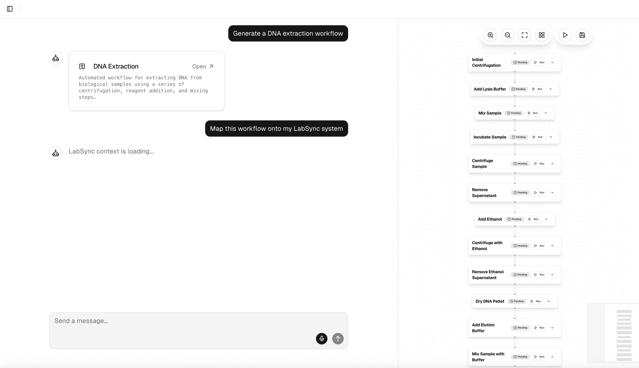The width and height of the screenshot is (639, 368).
Task: Zoom out on the workflow canvas
Action: [507, 35]
